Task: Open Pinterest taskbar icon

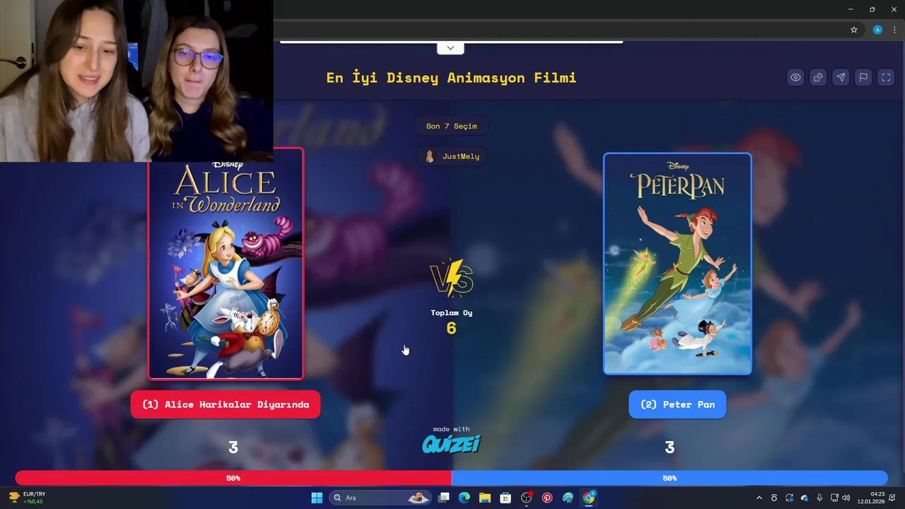Action: [x=547, y=498]
